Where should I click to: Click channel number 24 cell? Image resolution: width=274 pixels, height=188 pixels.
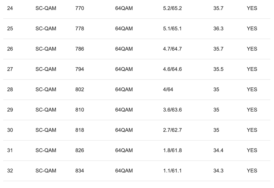[x=10, y=8]
